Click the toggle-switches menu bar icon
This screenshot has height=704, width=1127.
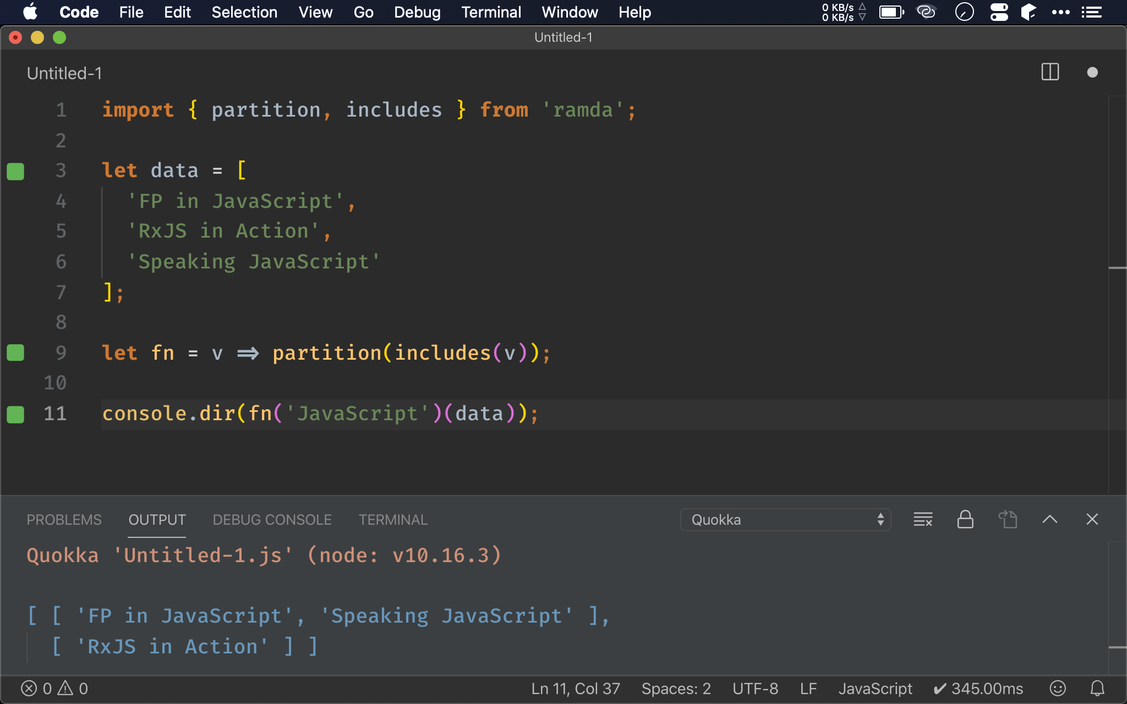pos(999,12)
